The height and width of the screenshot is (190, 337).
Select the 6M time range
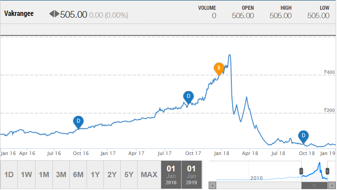coord(78,174)
